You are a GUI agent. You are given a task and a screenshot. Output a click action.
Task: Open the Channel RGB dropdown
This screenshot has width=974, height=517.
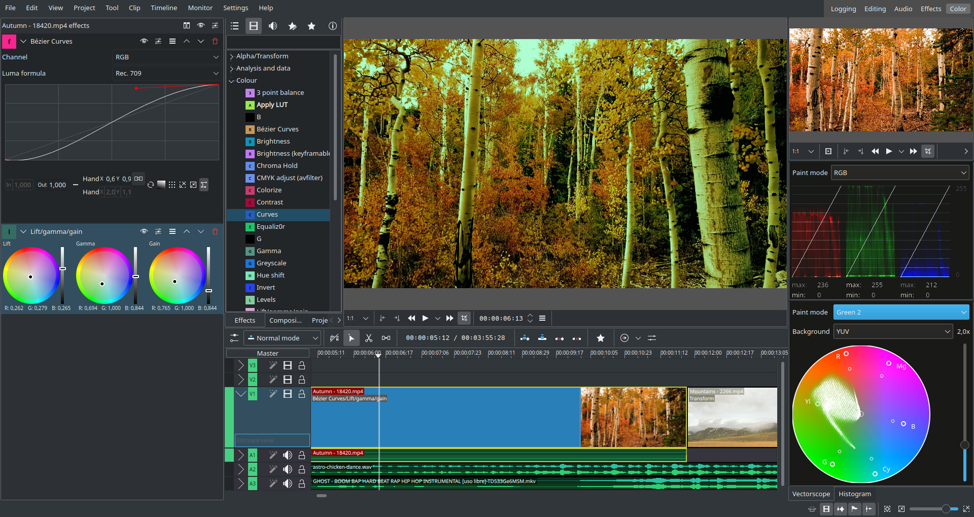[166, 57]
